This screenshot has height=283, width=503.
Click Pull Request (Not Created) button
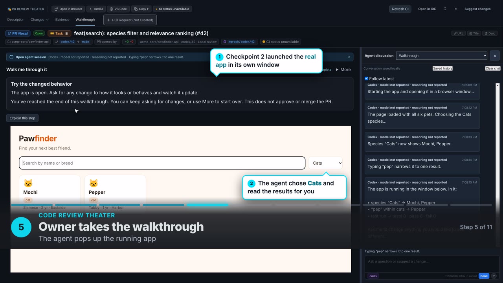coord(130,20)
